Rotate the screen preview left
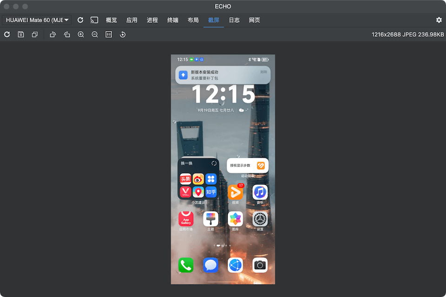This screenshot has width=446, height=297. pyautogui.click(x=52, y=34)
